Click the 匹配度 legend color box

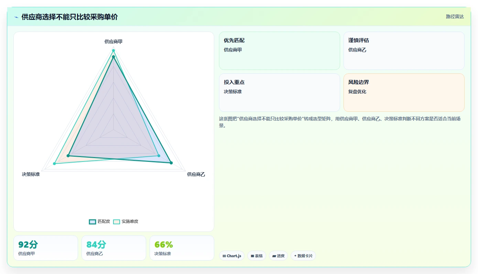(x=92, y=222)
